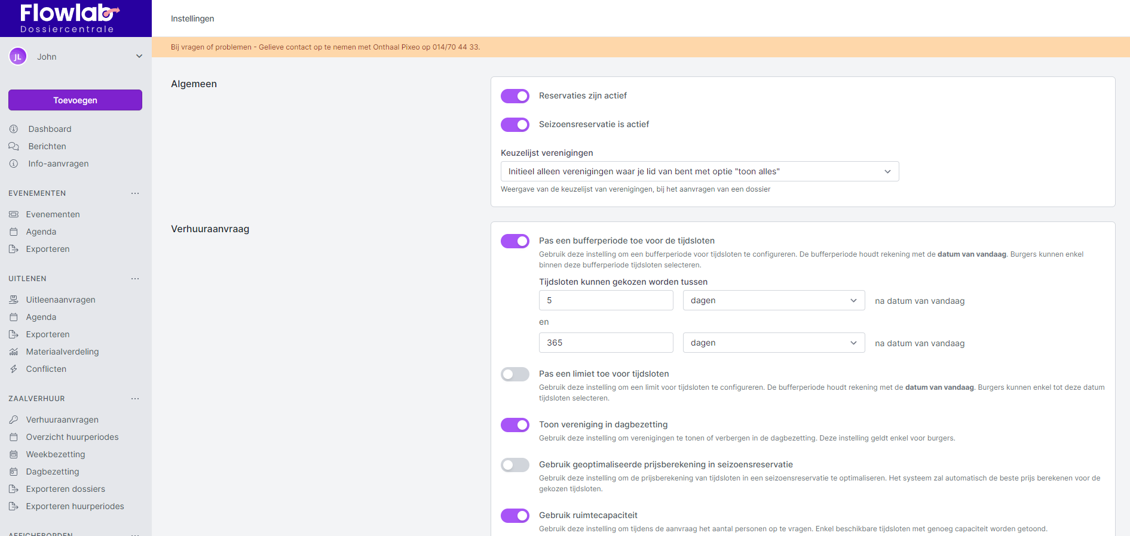The height and width of the screenshot is (536, 1130).
Task: Open Exporteren huurperiodes link
Action: pos(75,506)
